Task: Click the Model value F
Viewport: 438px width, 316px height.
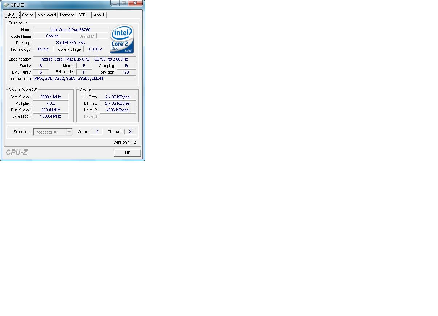Action: (84, 66)
